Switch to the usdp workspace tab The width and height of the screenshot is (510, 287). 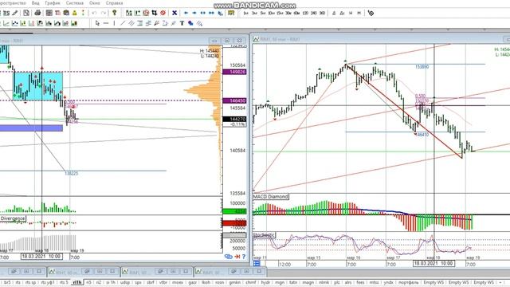[x=125, y=282]
